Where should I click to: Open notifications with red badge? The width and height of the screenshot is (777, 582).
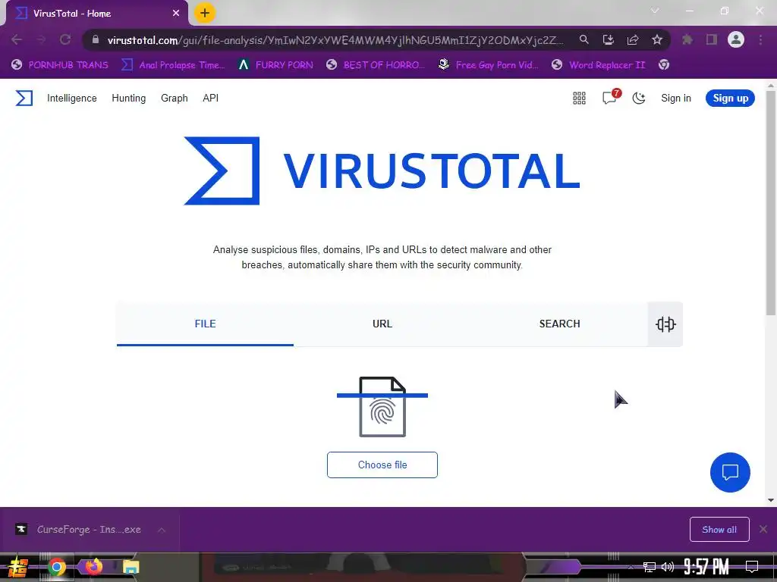click(x=611, y=97)
